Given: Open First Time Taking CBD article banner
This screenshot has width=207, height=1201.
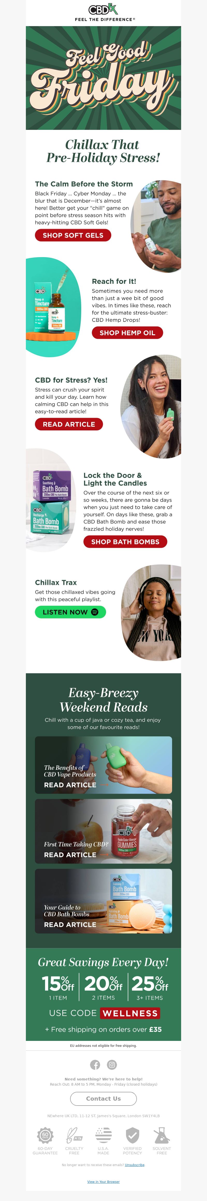Looking at the screenshot, I should [103, 831].
